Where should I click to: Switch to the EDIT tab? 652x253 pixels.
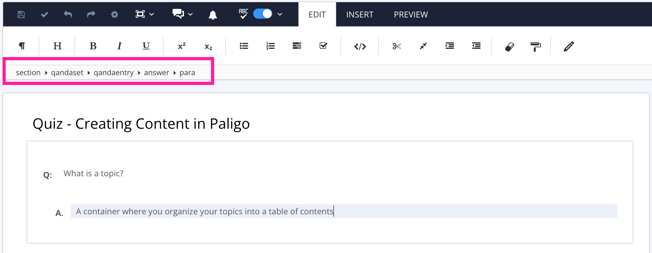click(317, 15)
